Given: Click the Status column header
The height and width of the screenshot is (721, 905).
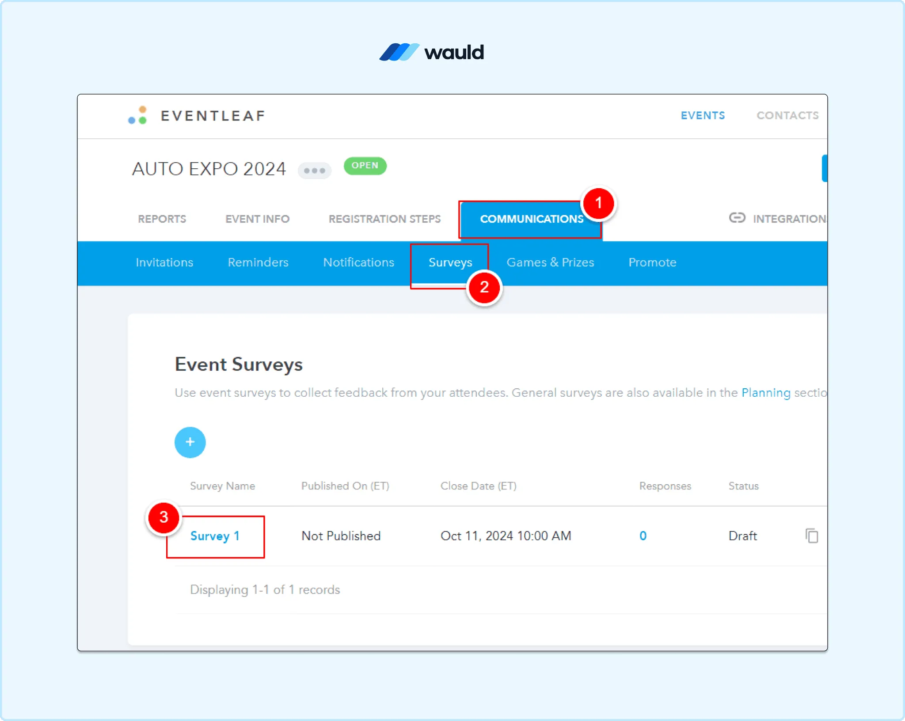Looking at the screenshot, I should [743, 486].
